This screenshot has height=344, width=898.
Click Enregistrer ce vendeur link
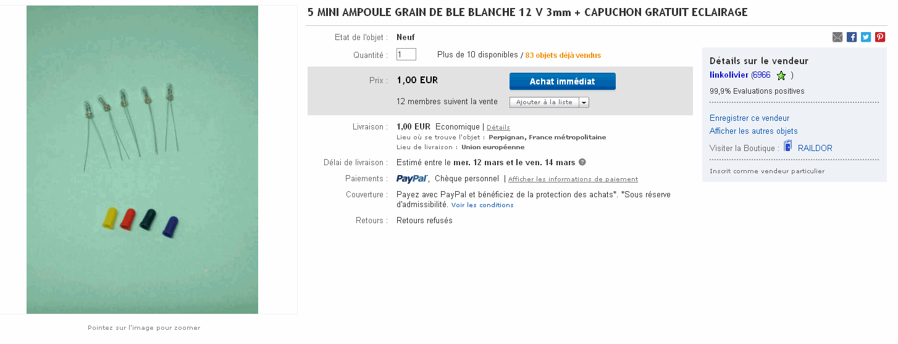(749, 118)
